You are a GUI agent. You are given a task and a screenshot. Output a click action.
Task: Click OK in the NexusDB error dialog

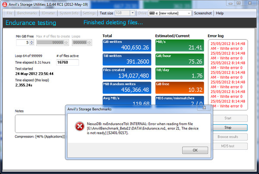pos(195,150)
